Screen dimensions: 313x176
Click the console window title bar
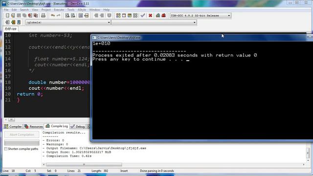201,37
